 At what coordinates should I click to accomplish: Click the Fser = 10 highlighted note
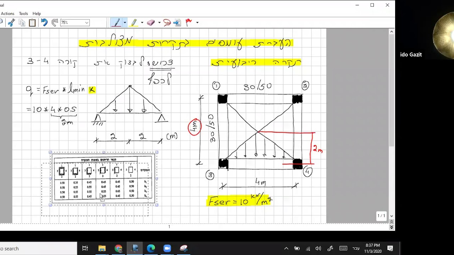[240, 201]
